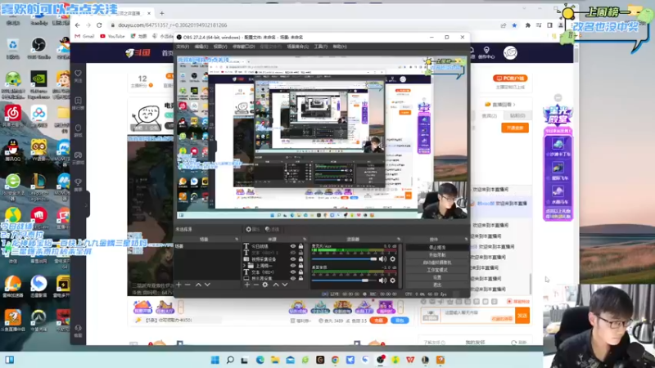
Task: Open NetEase Cloud Music desktop icon
Action: click(13, 116)
